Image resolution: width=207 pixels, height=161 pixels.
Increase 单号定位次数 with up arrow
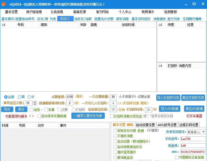click(x=35, y=102)
